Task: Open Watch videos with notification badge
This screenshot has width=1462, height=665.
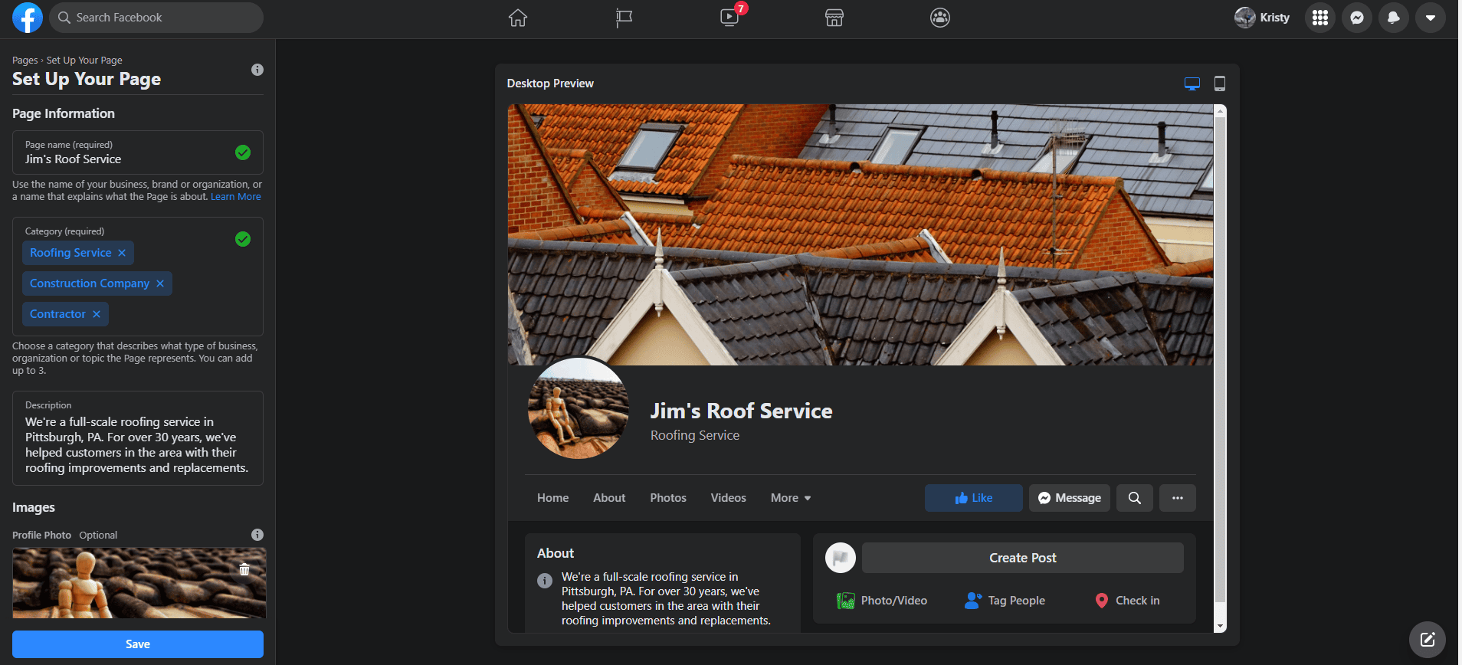Action: click(729, 18)
